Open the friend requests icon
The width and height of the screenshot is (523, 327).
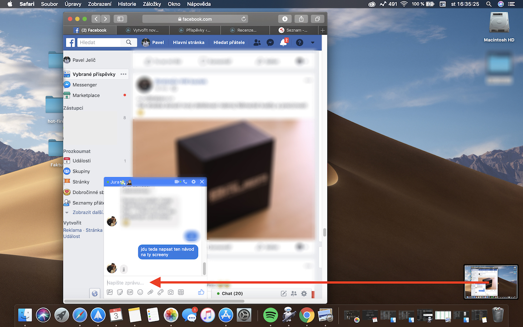click(x=257, y=42)
